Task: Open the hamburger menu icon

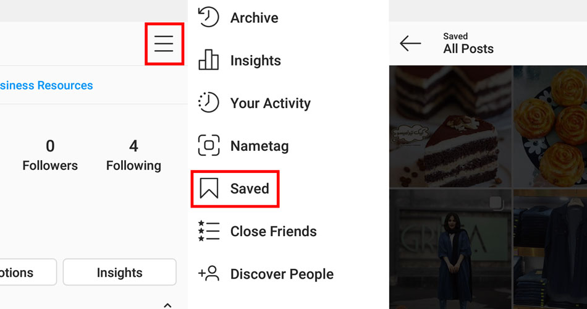Action: tap(164, 44)
